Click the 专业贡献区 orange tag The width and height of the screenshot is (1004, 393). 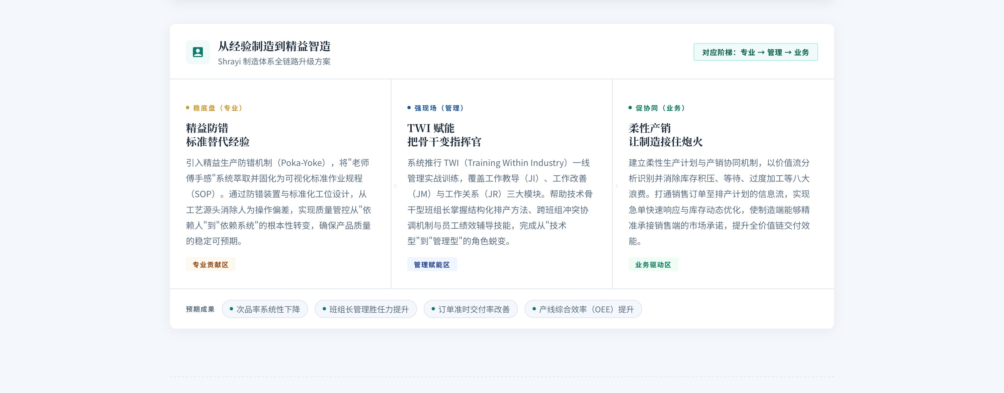[210, 265]
